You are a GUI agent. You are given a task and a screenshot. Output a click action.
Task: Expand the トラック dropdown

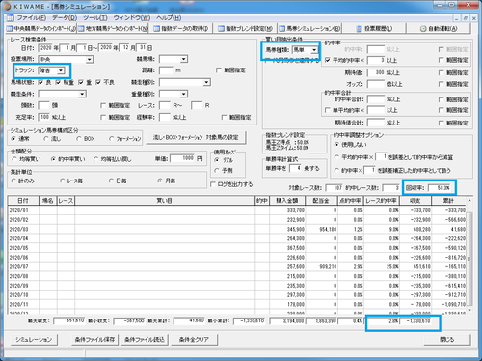tap(61, 70)
